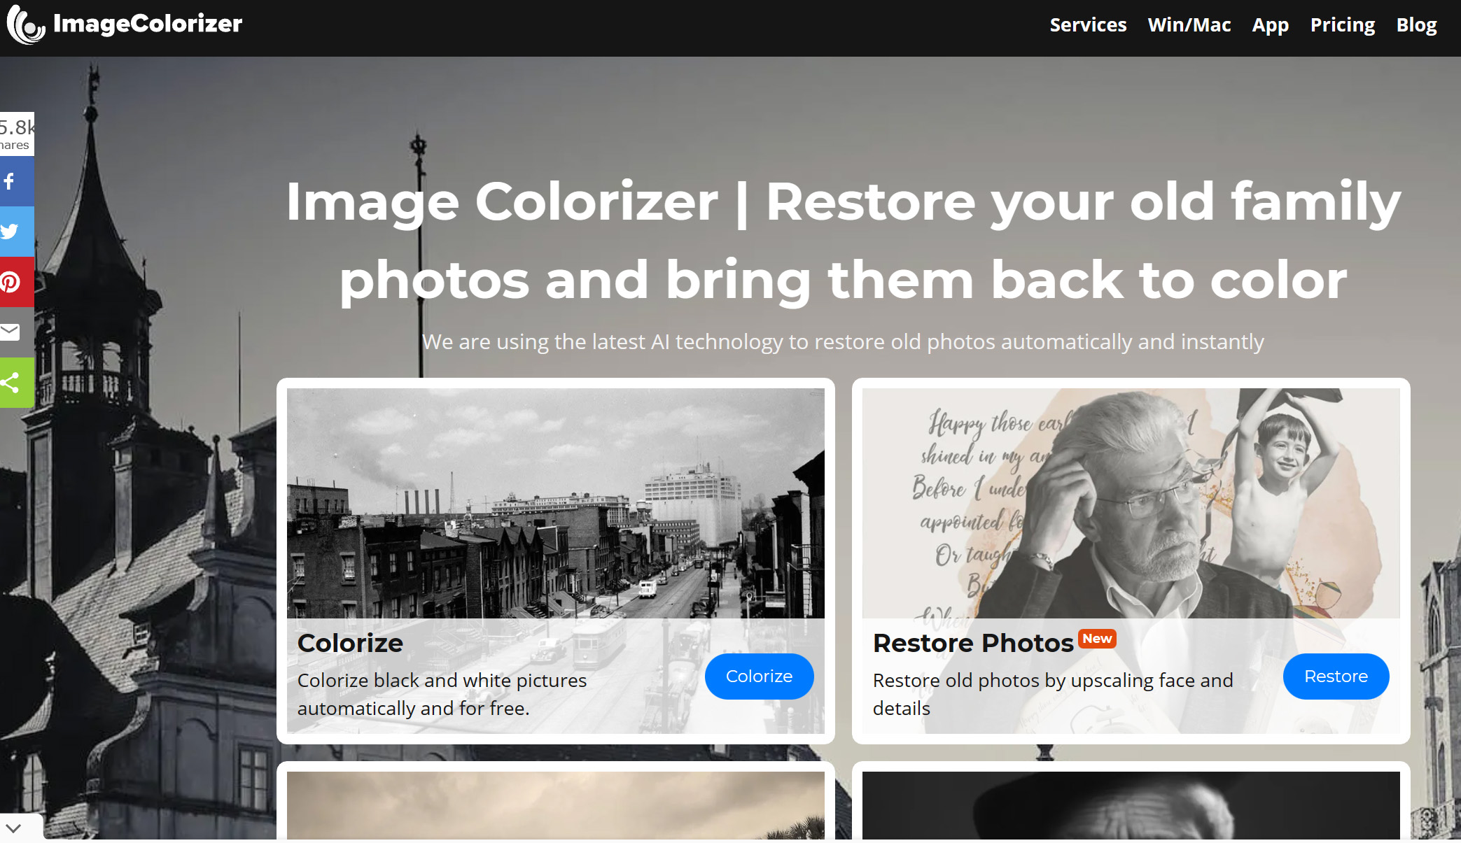
Task: Click the ImageColorizer swirl logo icon
Action: tap(26, 24)
